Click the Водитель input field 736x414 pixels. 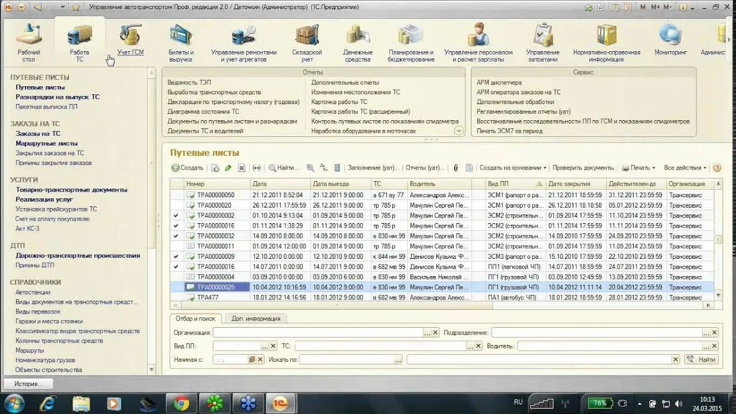pyautogui.click(x=609, y=346)
